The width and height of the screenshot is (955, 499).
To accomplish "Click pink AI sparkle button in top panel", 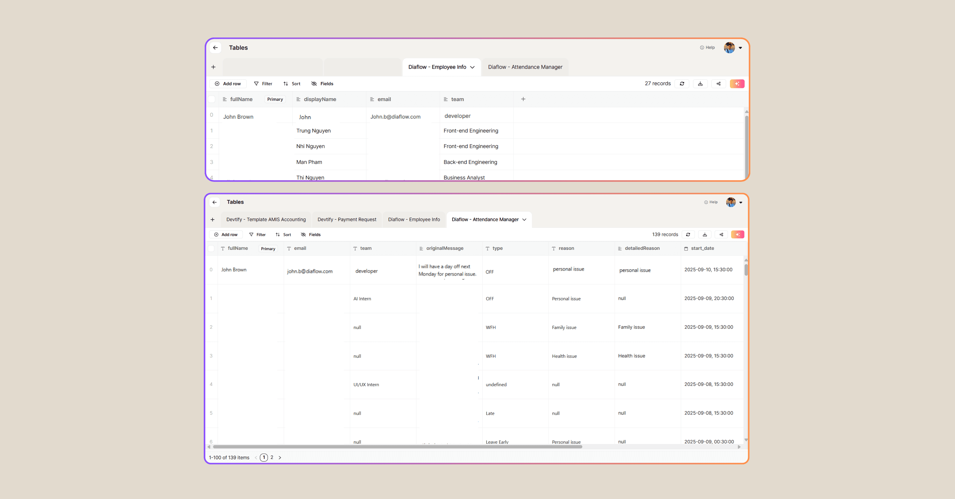I will [737, 84].
